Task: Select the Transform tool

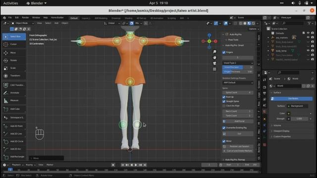Action: (14, 76)
